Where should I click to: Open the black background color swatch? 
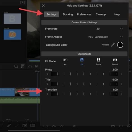pos(120,45)
